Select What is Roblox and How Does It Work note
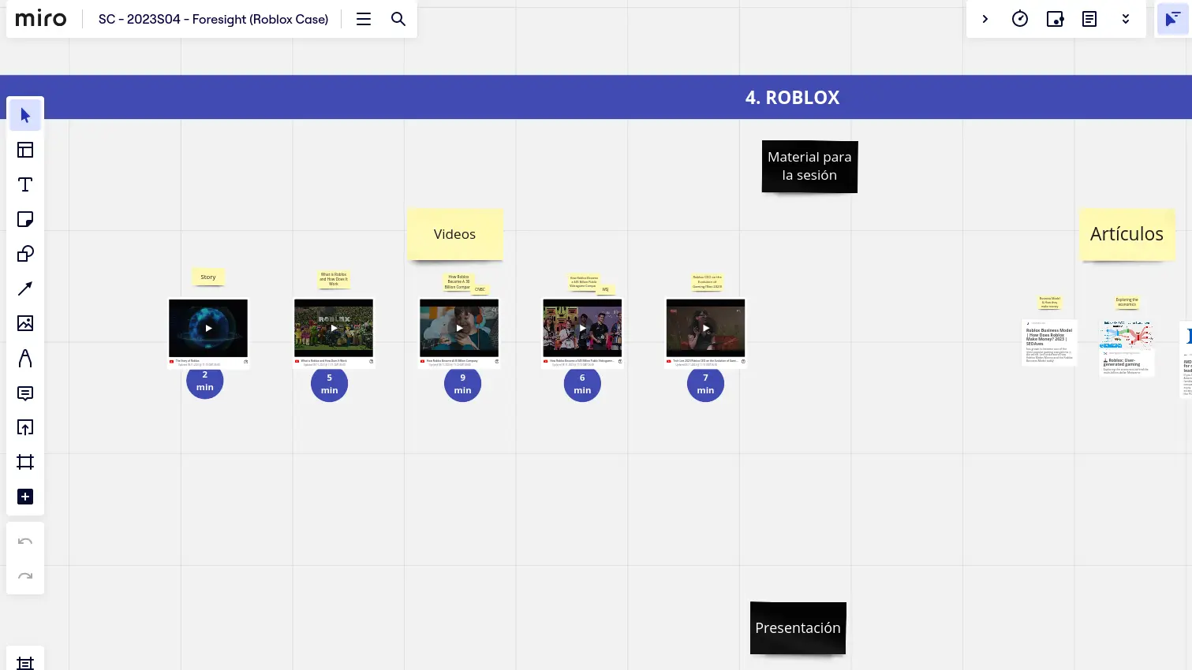1192x670 pixels. 334,279
